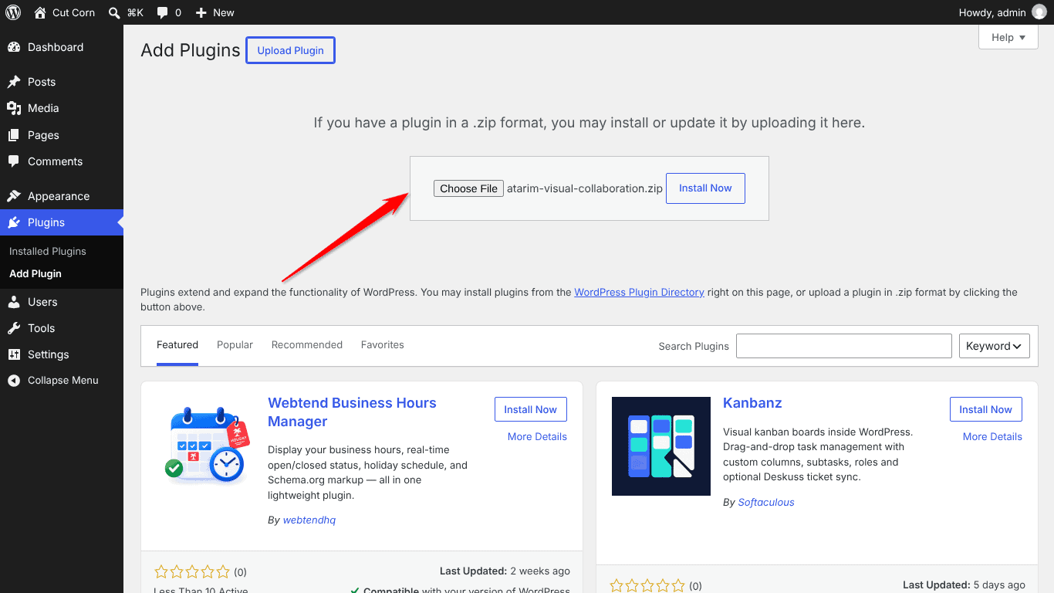
Task: Click the Media library icon
Action: [14, 108]
